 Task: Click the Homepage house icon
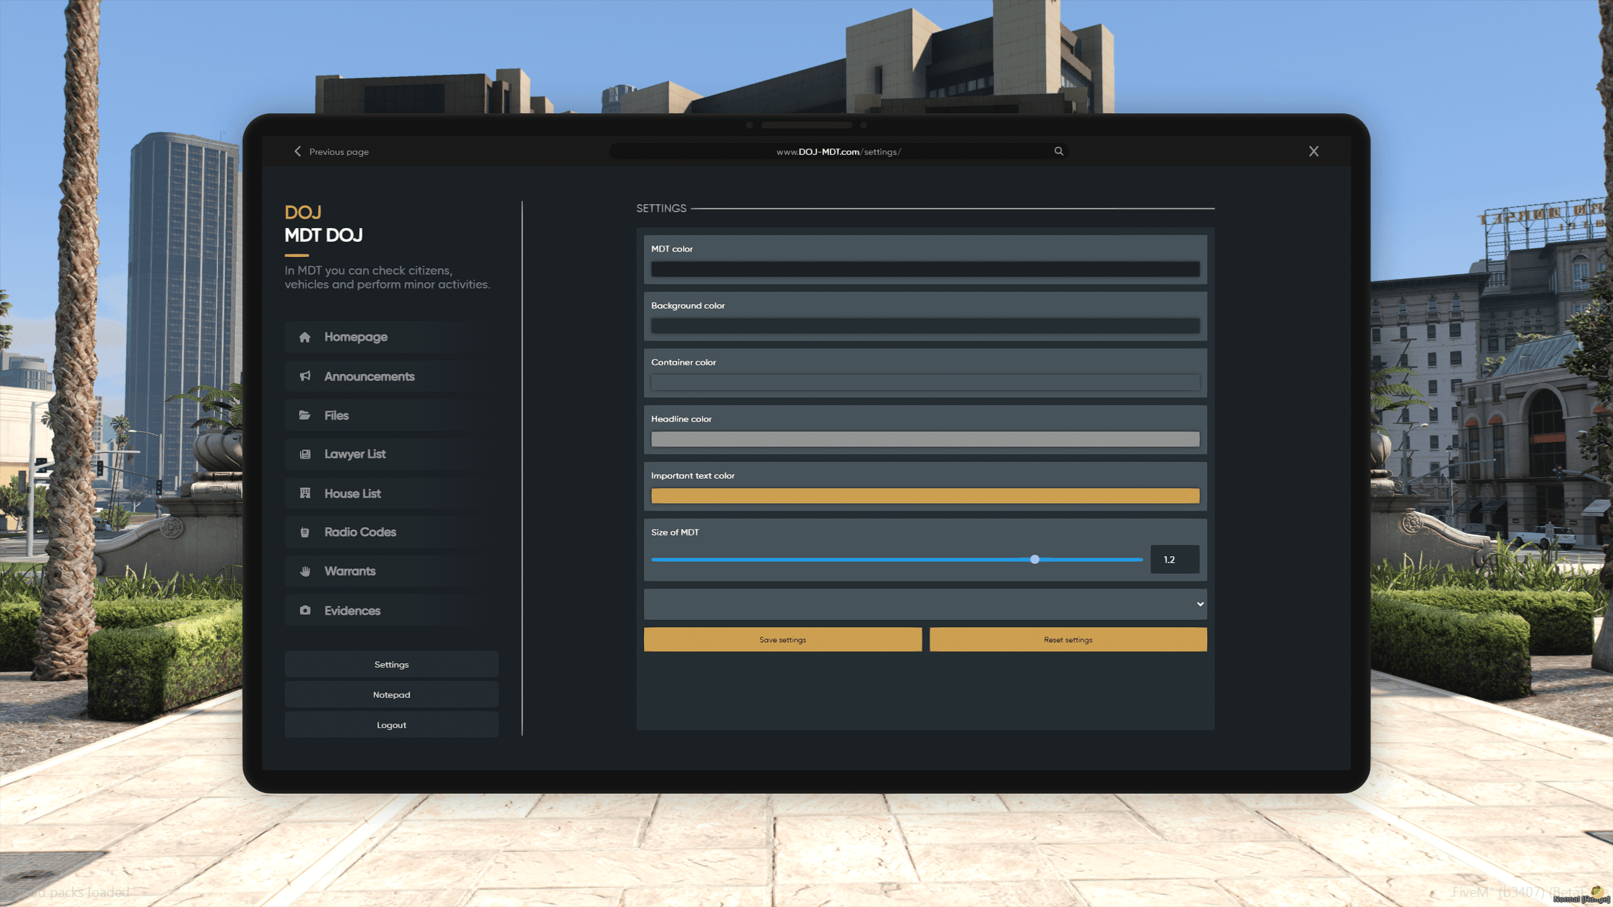pos(305,337)
